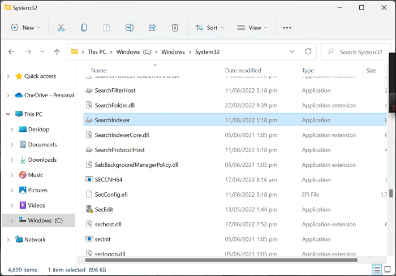Expand Quick access in navigation pane

[x=8, y=76]
